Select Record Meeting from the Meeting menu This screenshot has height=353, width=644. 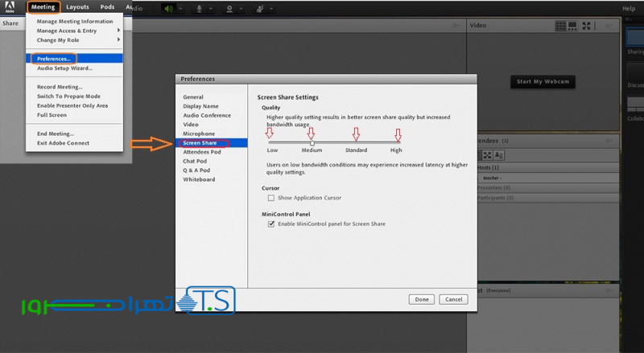[x=60, y=87]
